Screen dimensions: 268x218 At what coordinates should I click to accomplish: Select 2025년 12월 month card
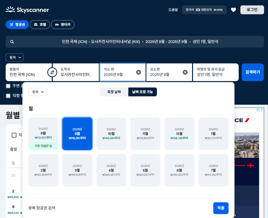coord(179,134)
